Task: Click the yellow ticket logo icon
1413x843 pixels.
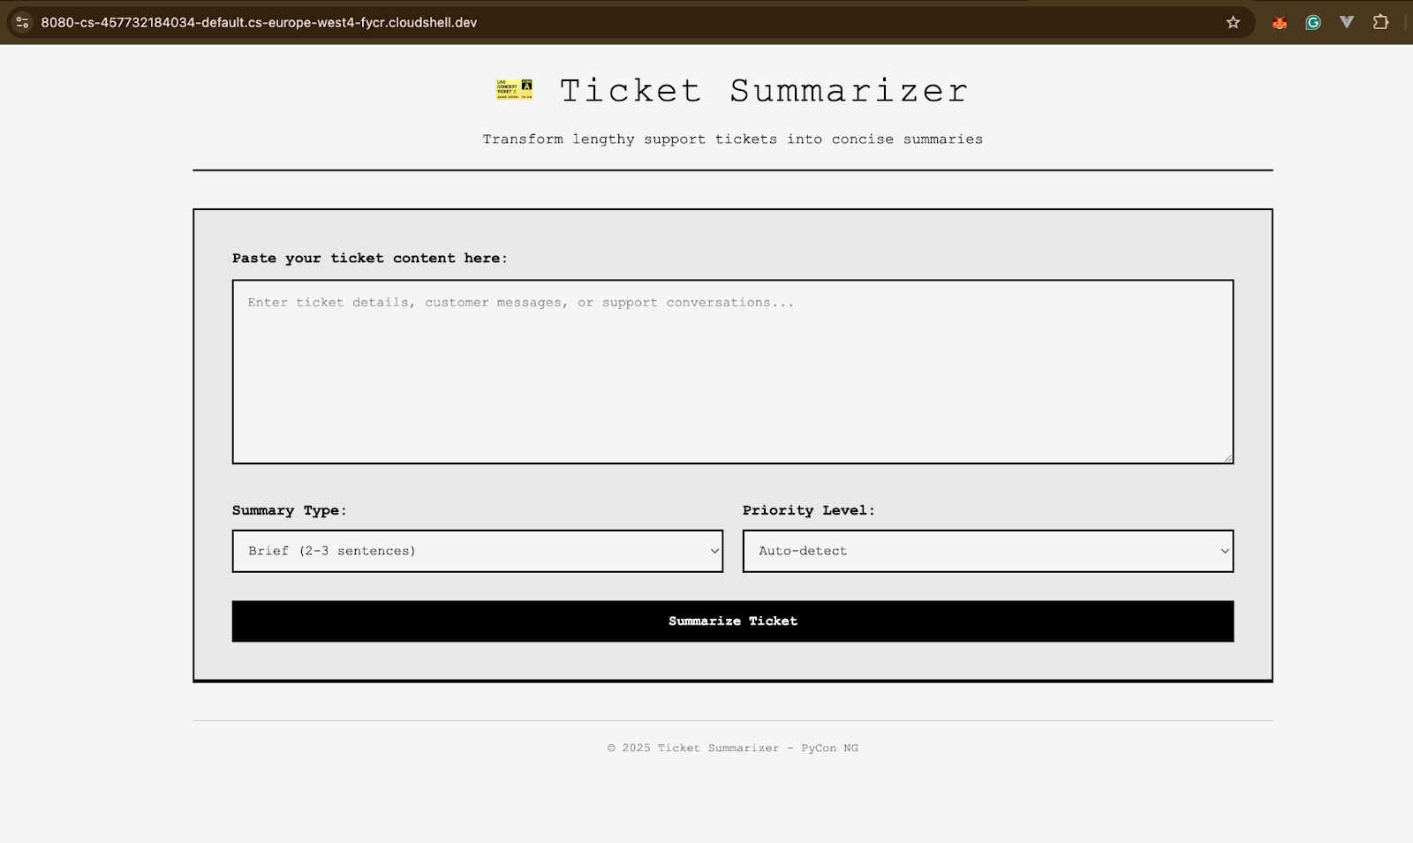Action: (x=514, y=89)
